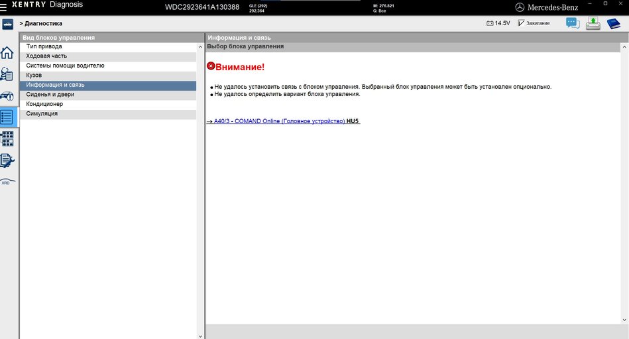Click the battery voltage 14.5V indicator
The height and width of the screenshot is (339, 629).
[x=498, y=23]
